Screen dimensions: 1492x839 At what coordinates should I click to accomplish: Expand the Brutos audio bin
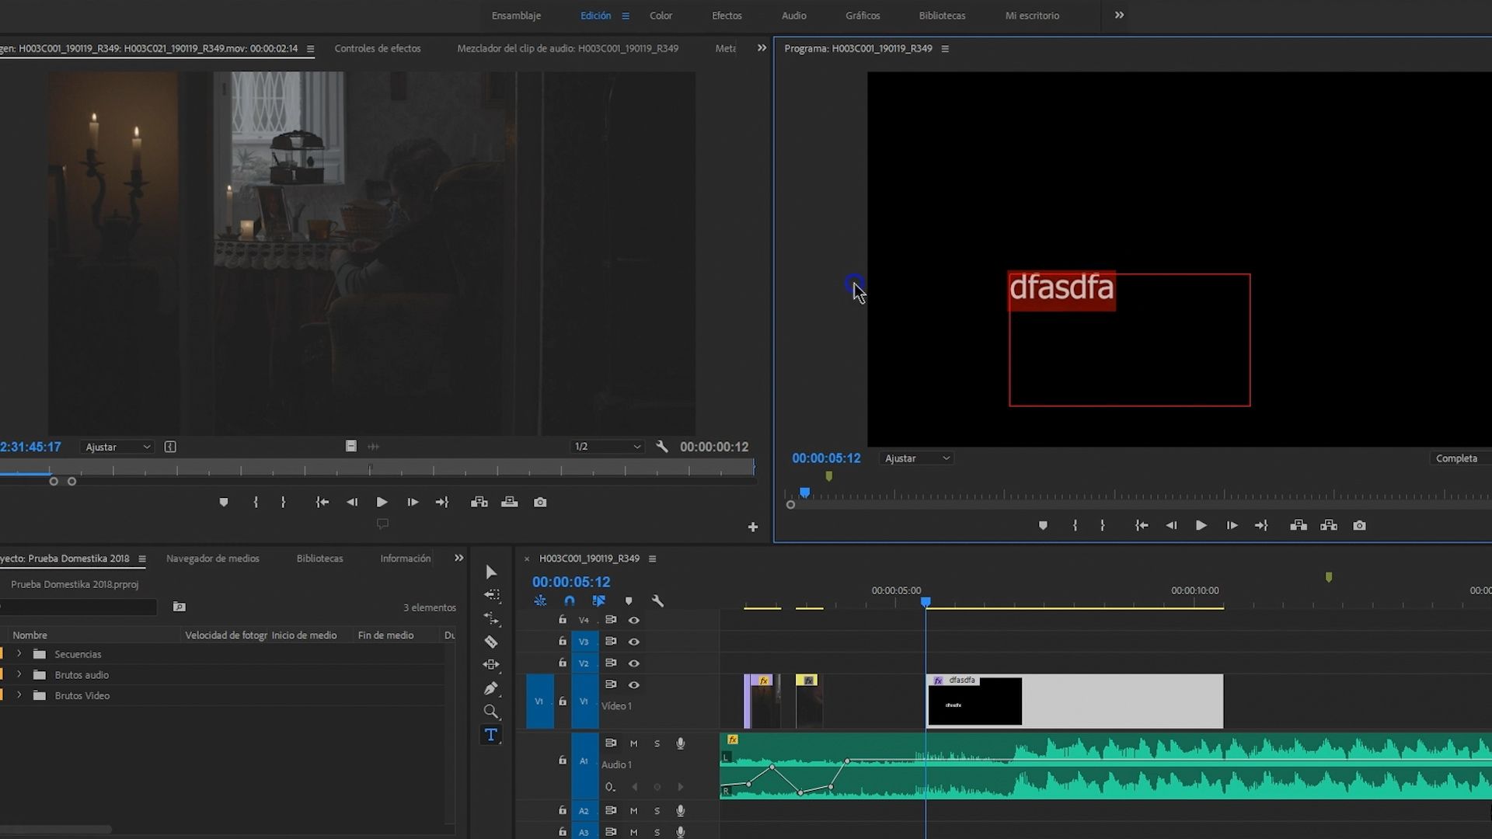point(19,674)
